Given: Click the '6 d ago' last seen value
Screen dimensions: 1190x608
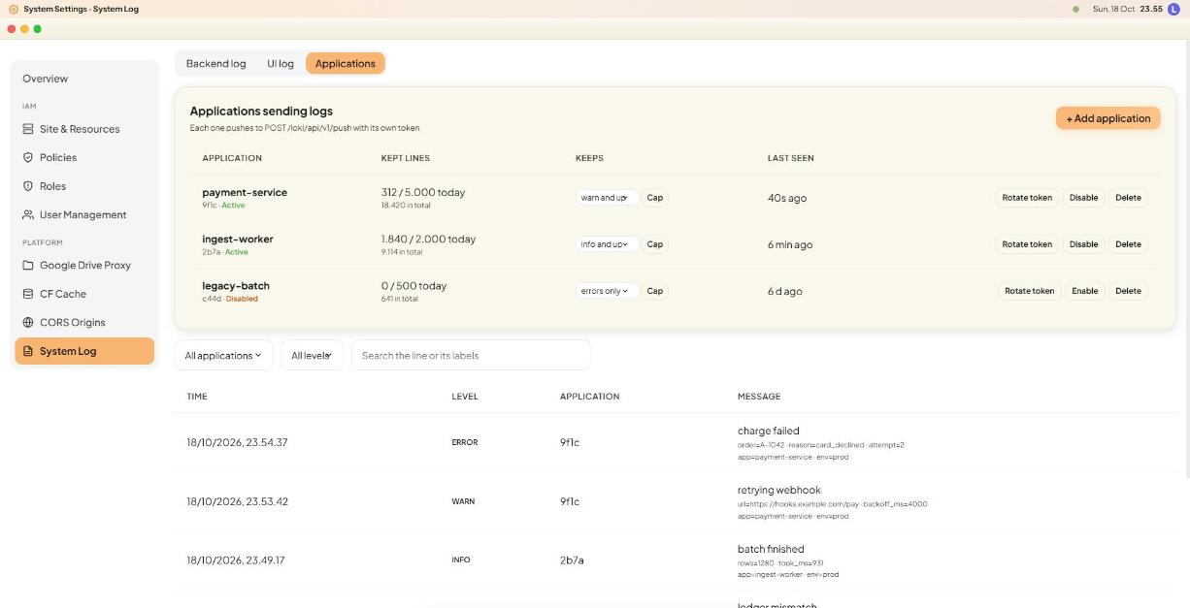Looking at the screenshot, I should (785, 291).
